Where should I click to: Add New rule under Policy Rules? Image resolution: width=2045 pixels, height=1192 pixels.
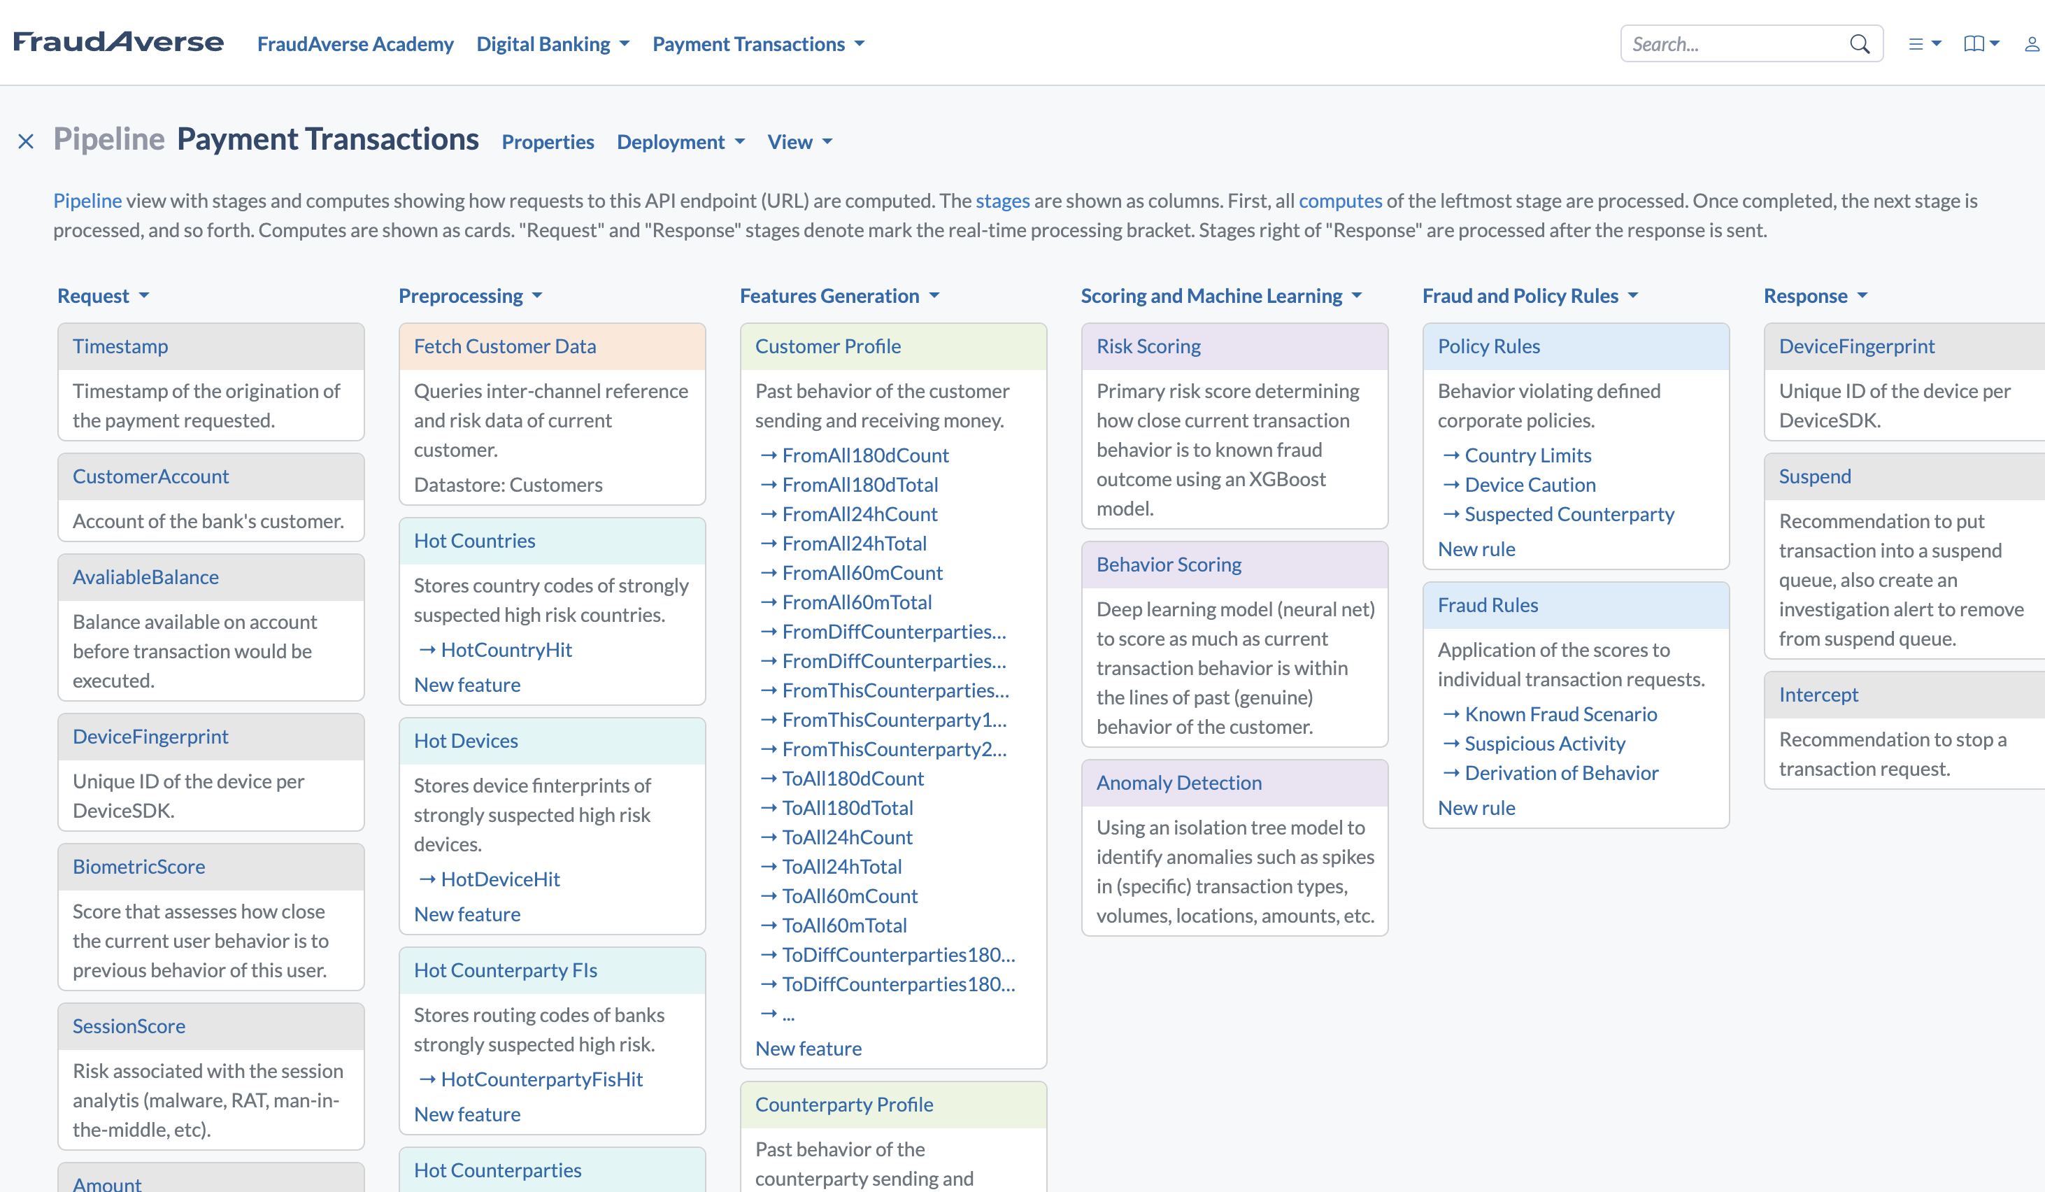tap(1476, 548)
